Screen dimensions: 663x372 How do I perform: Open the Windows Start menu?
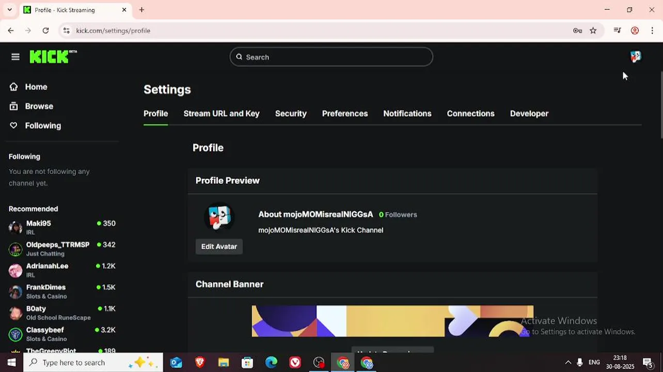[11, 363]
